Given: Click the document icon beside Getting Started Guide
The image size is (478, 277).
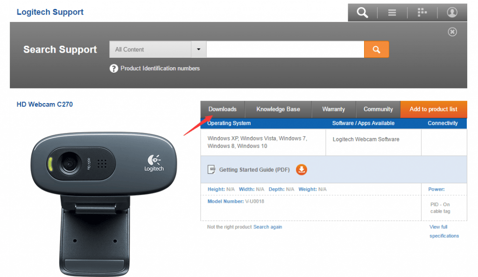Looking at the screenshot, I should coord(211,170).
